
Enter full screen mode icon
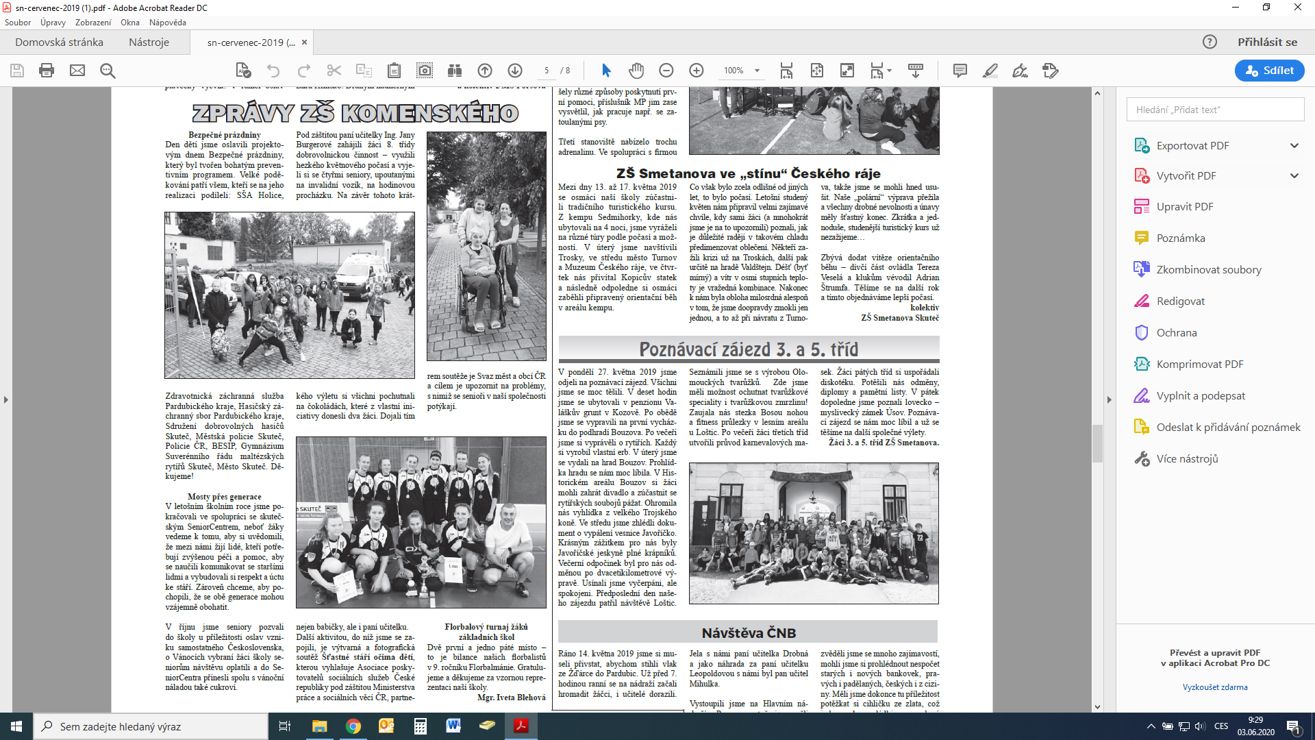[x=847, y=71]
